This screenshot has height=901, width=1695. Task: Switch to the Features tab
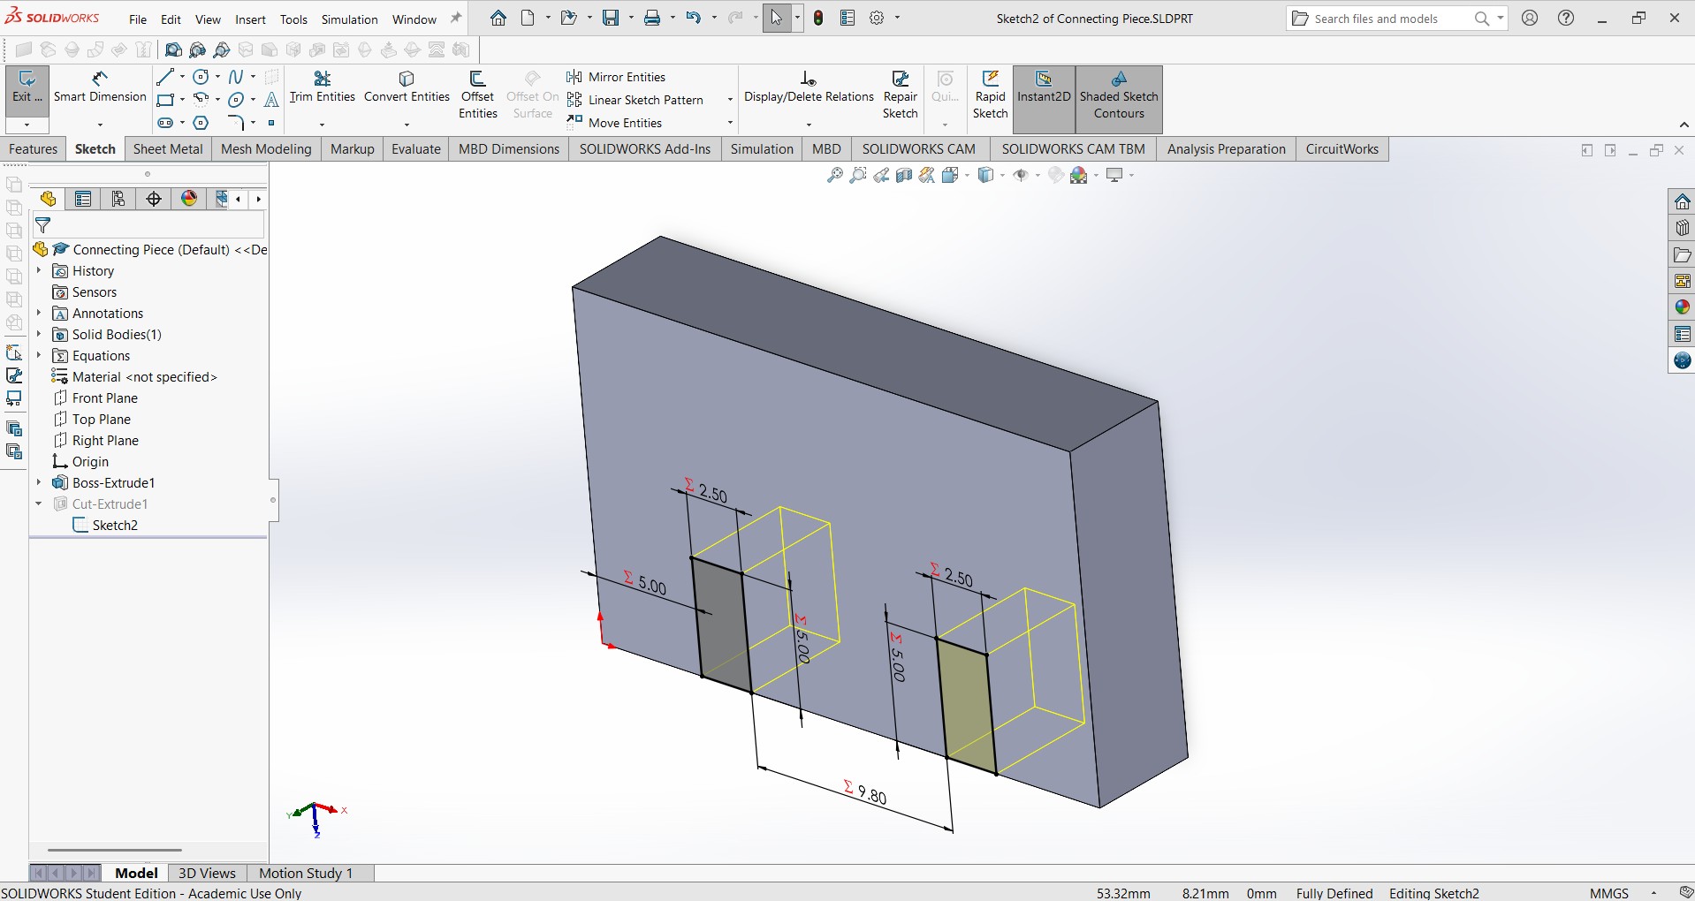(x=34, y=149)
